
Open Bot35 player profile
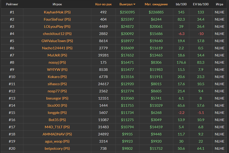point(54,120)
